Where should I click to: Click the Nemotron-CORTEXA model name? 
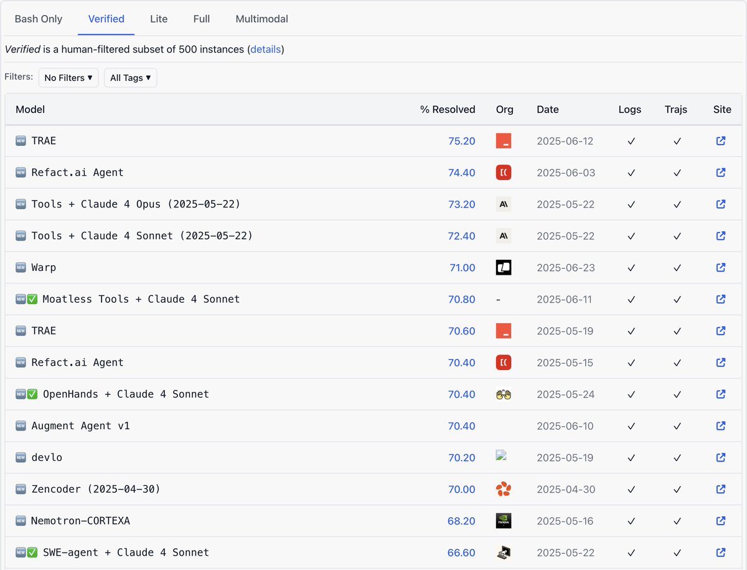80,521
